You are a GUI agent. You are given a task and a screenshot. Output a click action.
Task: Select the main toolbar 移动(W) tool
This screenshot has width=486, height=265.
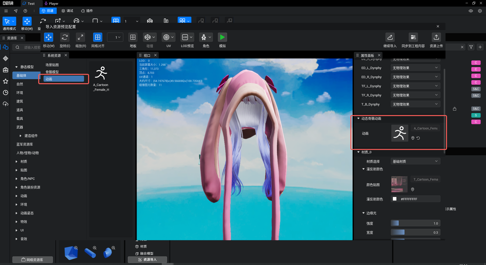27,21
